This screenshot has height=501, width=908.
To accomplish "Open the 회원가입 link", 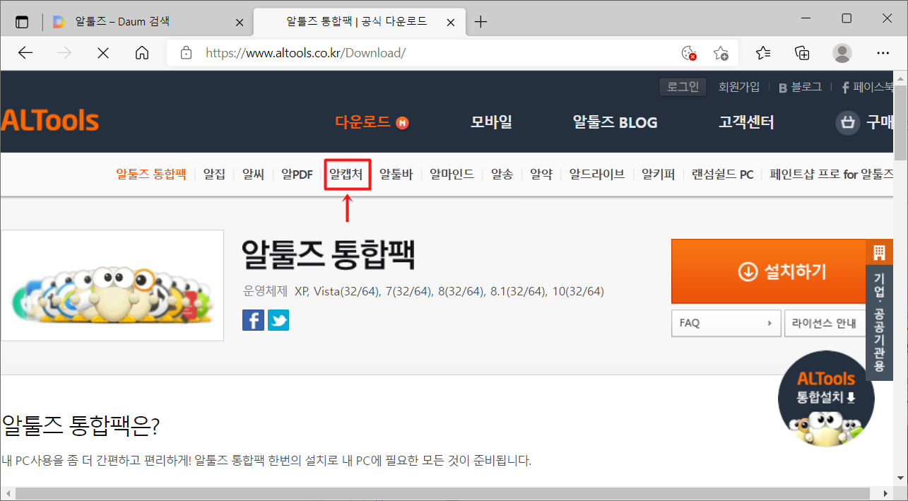I will 739,87.
